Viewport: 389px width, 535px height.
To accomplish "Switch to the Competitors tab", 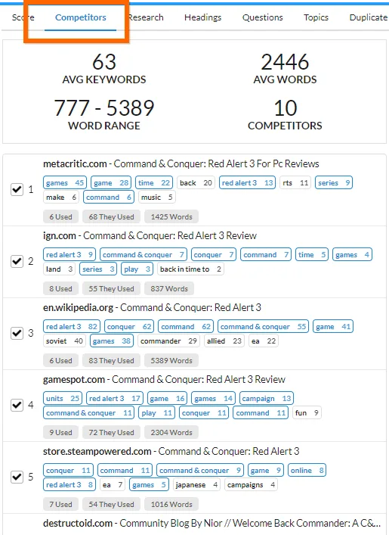I will (x=81, y=17).
